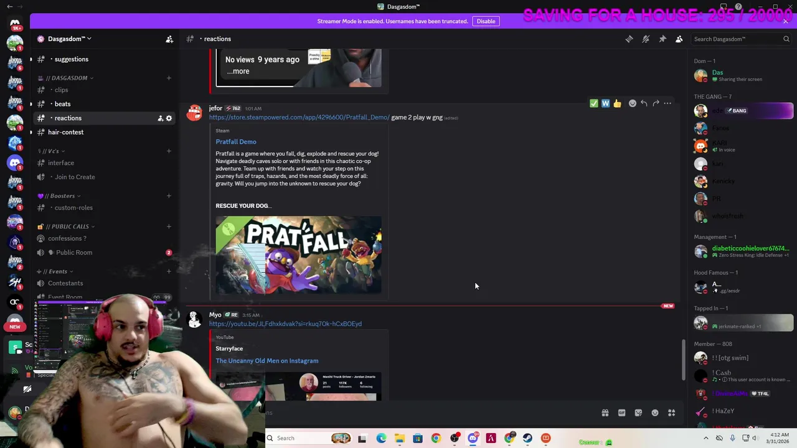
Task: React with green check mark emoji
Action: click(594, 103)
